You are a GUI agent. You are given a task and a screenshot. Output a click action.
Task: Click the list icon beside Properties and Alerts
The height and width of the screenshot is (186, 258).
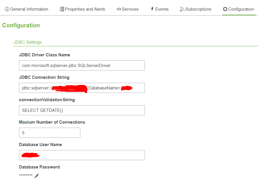click(62, 9)
